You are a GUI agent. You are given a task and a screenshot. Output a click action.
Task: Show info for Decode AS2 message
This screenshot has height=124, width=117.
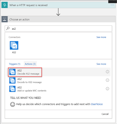(107, 72)
